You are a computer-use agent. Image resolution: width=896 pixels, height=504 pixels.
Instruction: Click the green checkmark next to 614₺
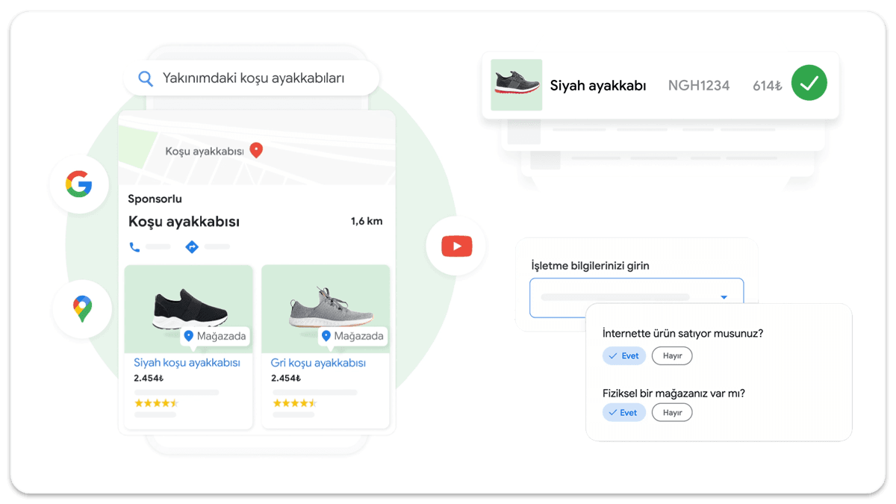(x=809, y=83)
